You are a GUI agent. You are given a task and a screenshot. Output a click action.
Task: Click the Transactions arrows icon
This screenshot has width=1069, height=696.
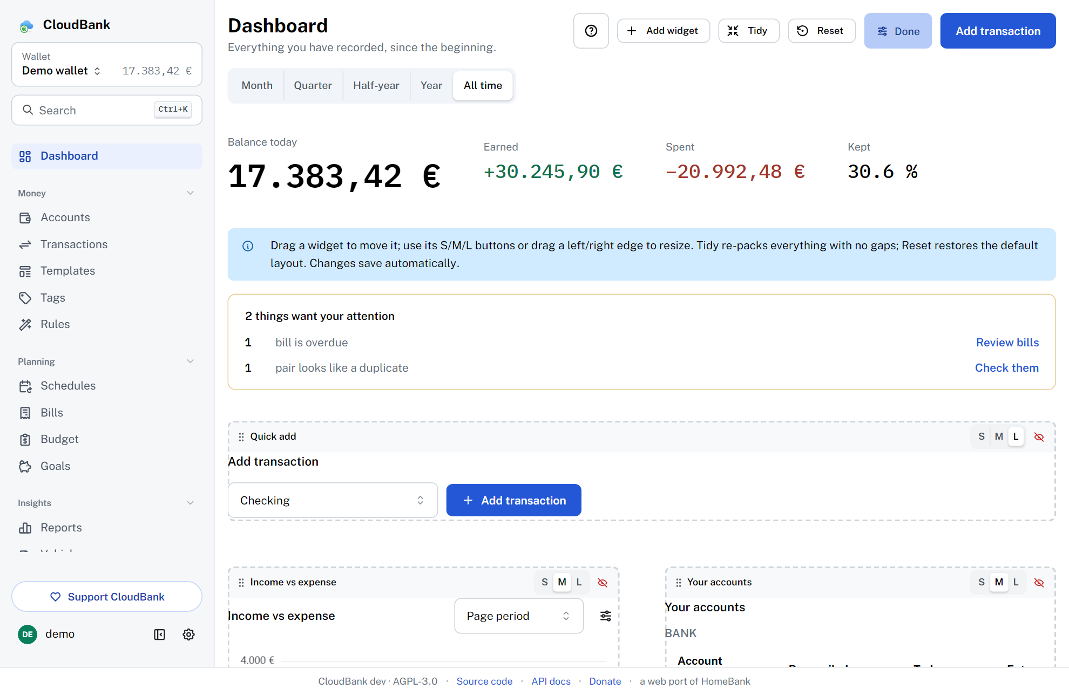click(25, 245)
